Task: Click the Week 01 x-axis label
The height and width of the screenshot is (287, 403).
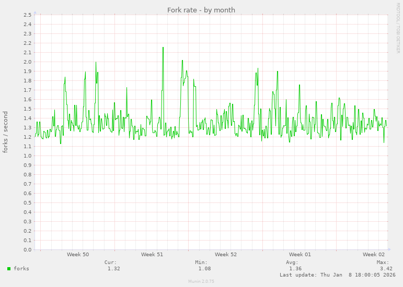Action: [300, 255]
